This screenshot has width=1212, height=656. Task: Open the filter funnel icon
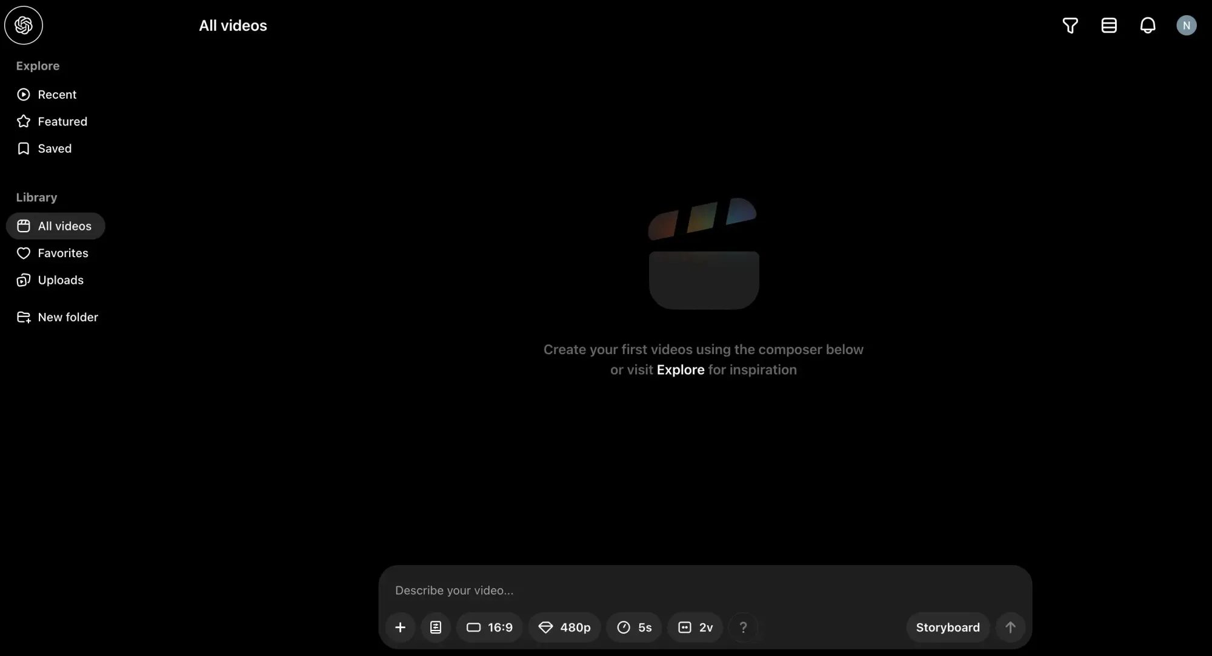[x=1070, y=25]
